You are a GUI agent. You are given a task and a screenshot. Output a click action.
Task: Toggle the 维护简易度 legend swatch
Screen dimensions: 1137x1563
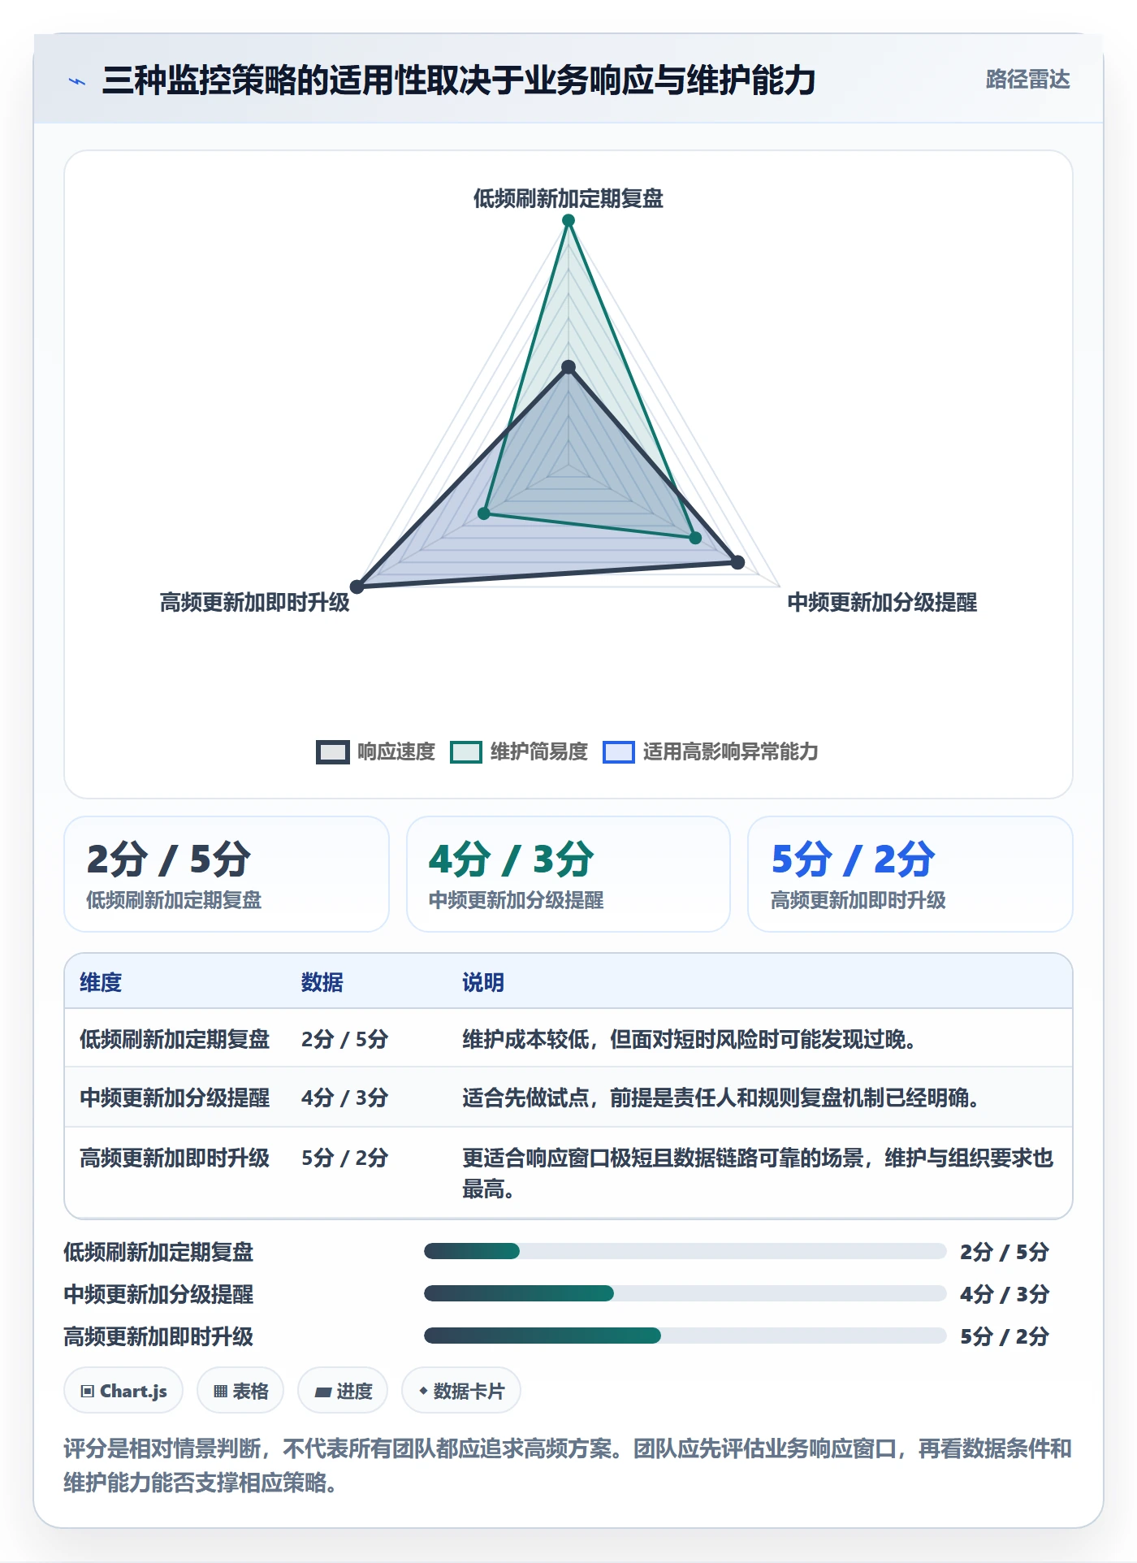click(466, 752)
